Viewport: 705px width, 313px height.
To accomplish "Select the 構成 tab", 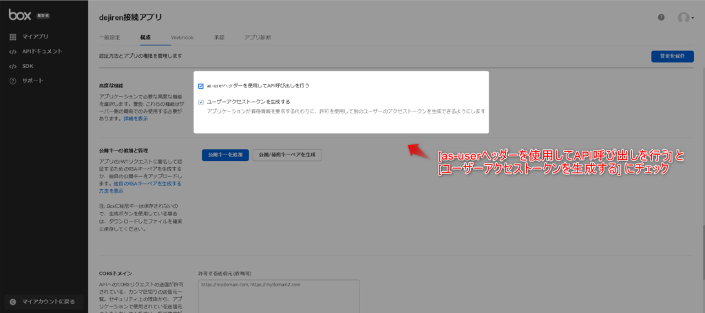I will (x=145, y=38).
